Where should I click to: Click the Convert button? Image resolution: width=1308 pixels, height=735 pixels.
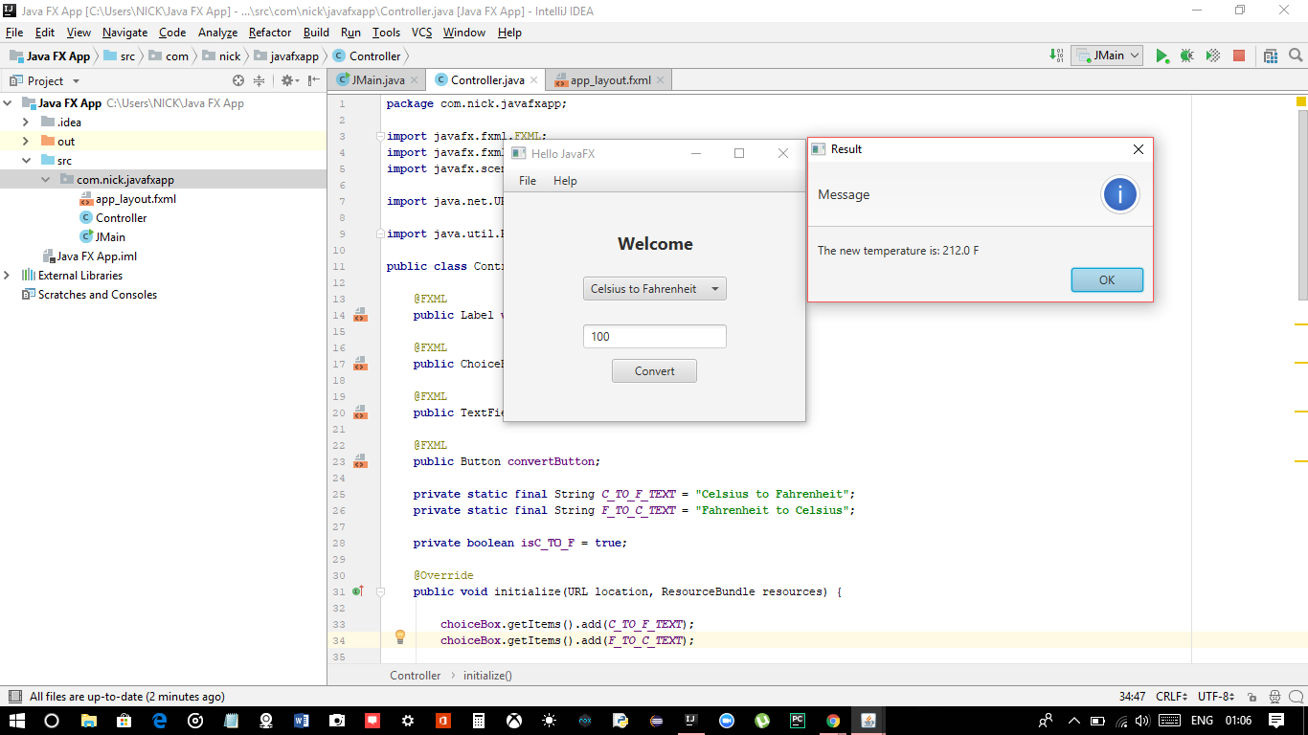coord(654,371)
